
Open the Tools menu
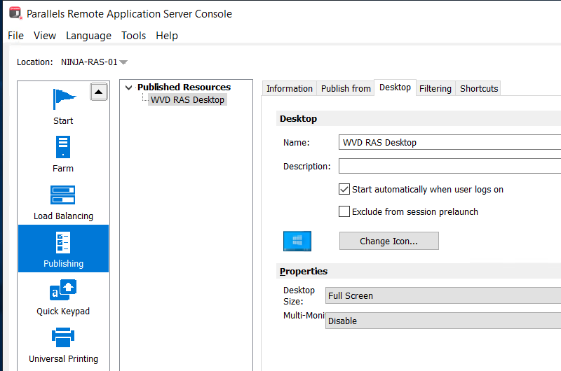(133, 36)
